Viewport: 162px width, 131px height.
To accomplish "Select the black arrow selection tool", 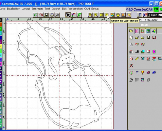I will 68,15.
